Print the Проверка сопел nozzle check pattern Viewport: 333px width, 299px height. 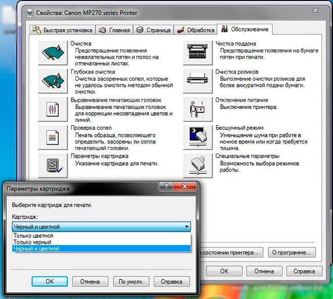click(53, 138)
